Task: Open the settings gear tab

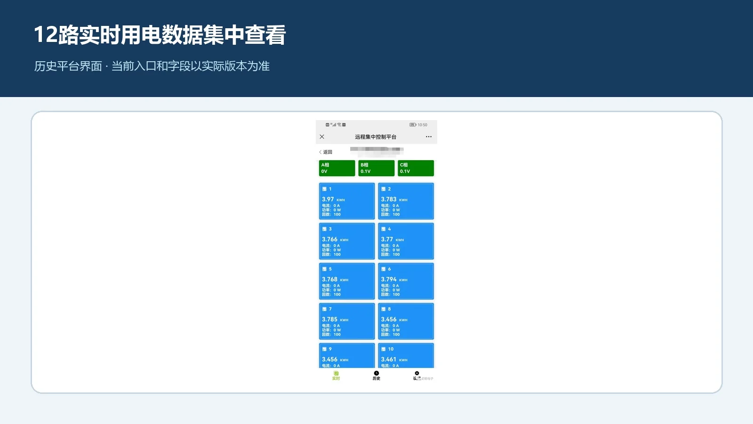Action: click(417, 375)
